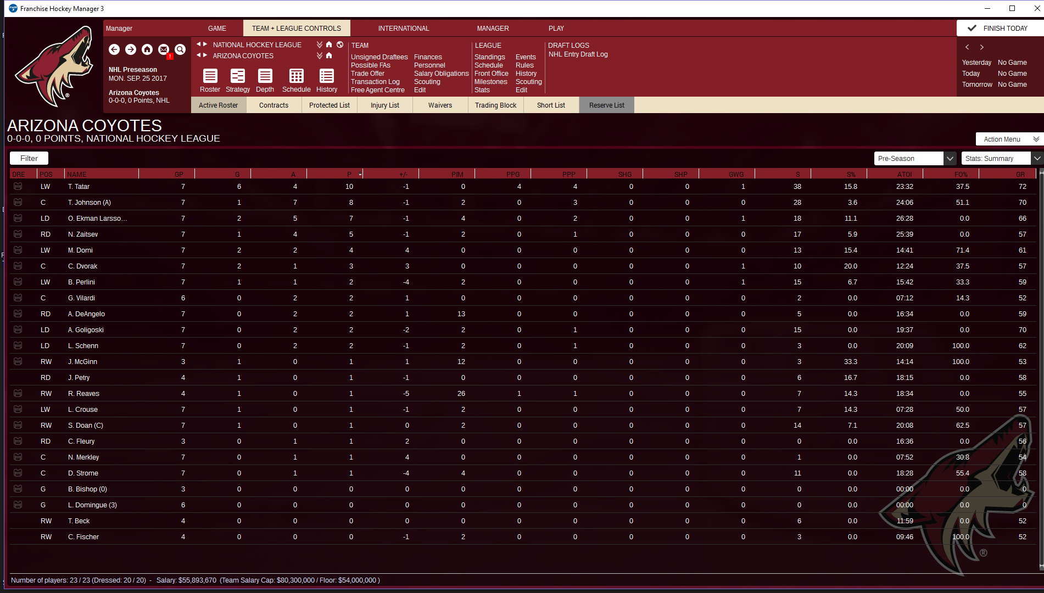Switch to the Contracts tab
The height and width of the screenshot is (593, 1044).
(273, 105)
